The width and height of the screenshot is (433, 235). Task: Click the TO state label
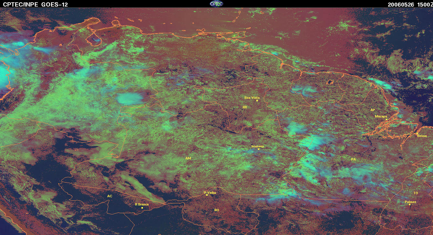pyautogui.click(x=416, y=193)
